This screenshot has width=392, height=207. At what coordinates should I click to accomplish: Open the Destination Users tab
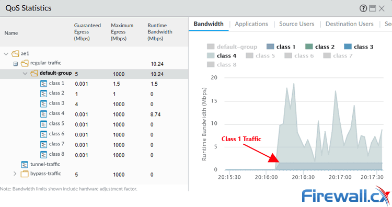(x=349, y=24)
